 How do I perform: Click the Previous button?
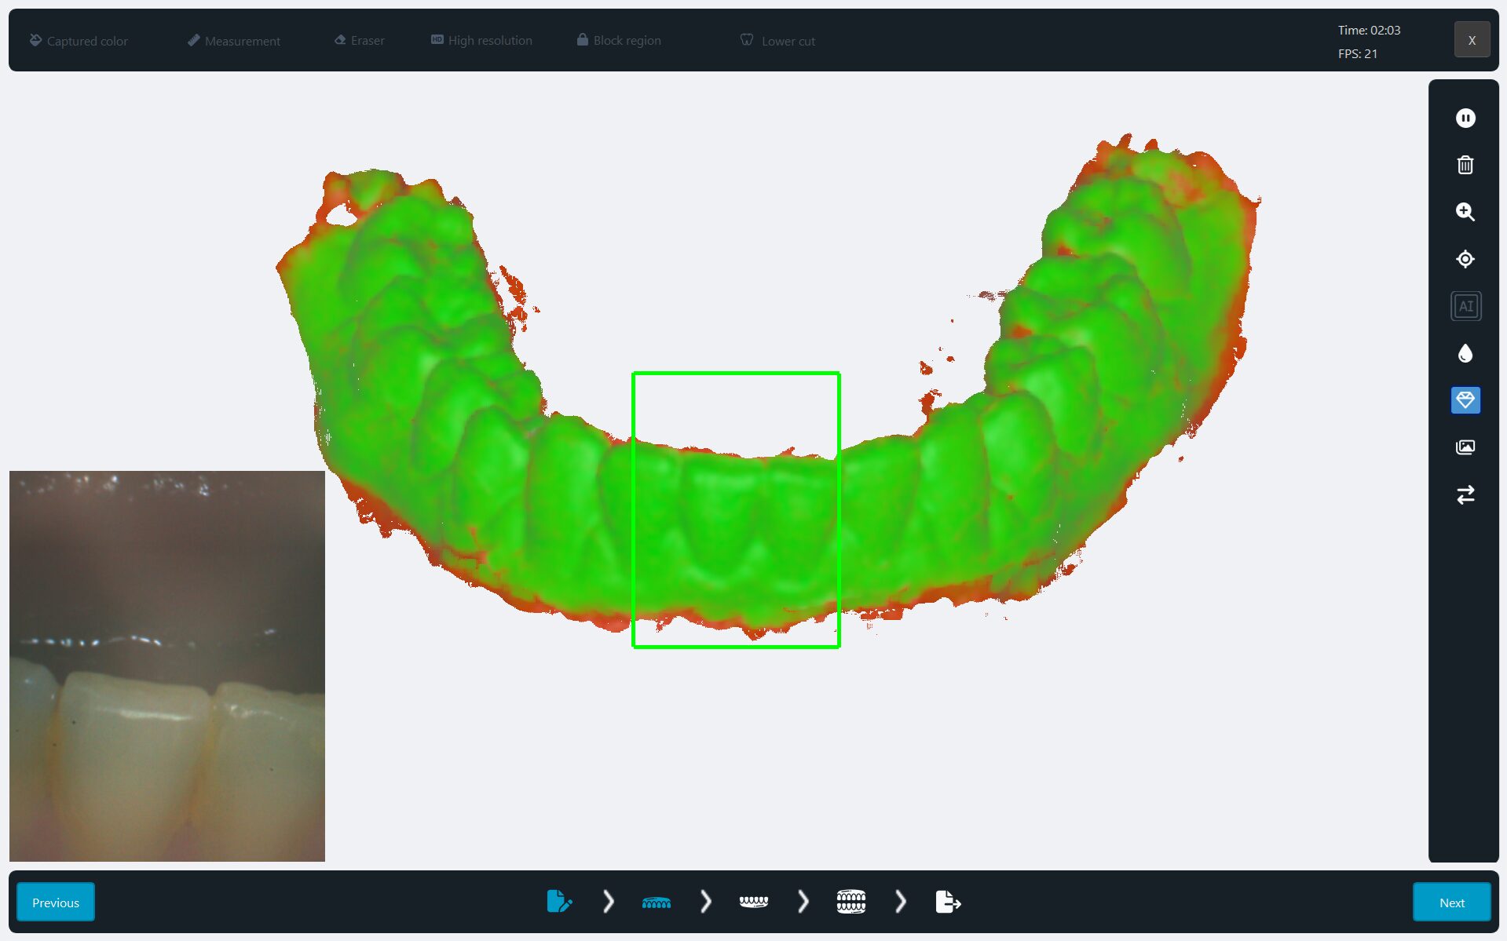click(x=56, y=902)
